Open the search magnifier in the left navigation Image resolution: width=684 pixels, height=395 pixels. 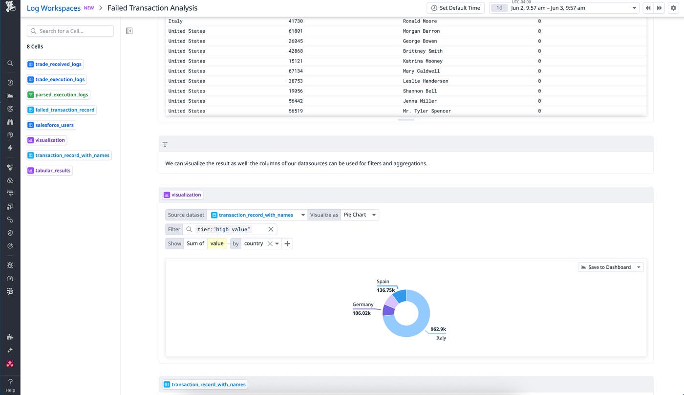pos(10,63)
